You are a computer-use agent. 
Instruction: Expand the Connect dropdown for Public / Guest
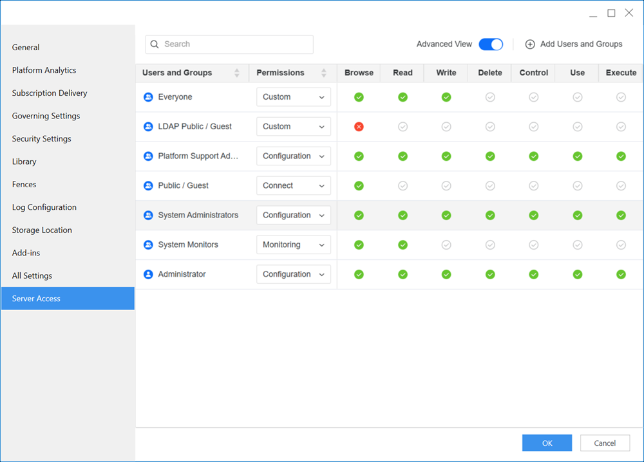(x=294, y=186)
